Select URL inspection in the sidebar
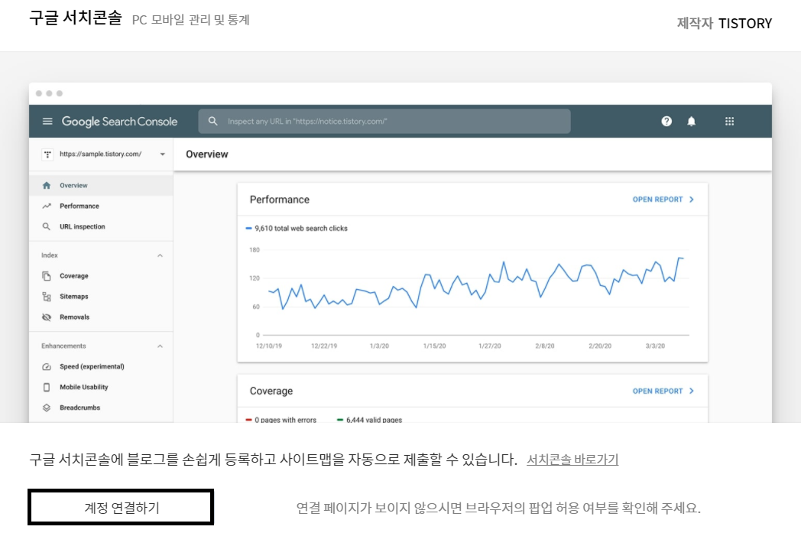Image resolution: width=801 pixels, height=533 pixels. tap(101, 226)
